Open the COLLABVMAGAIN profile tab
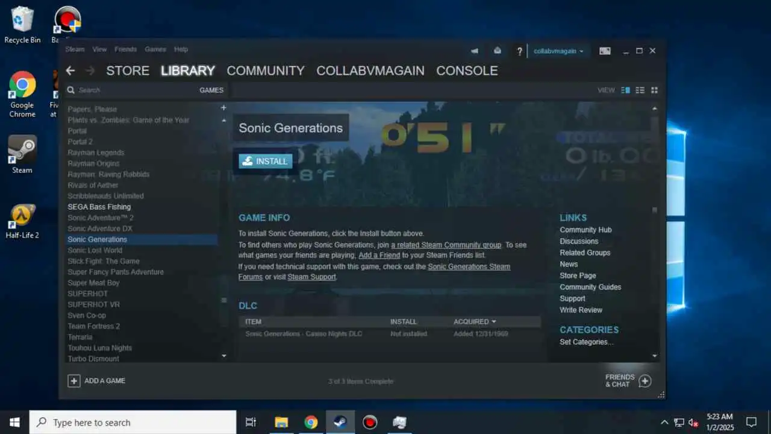This screenshot has height=434, width=771. coord(370,71)
